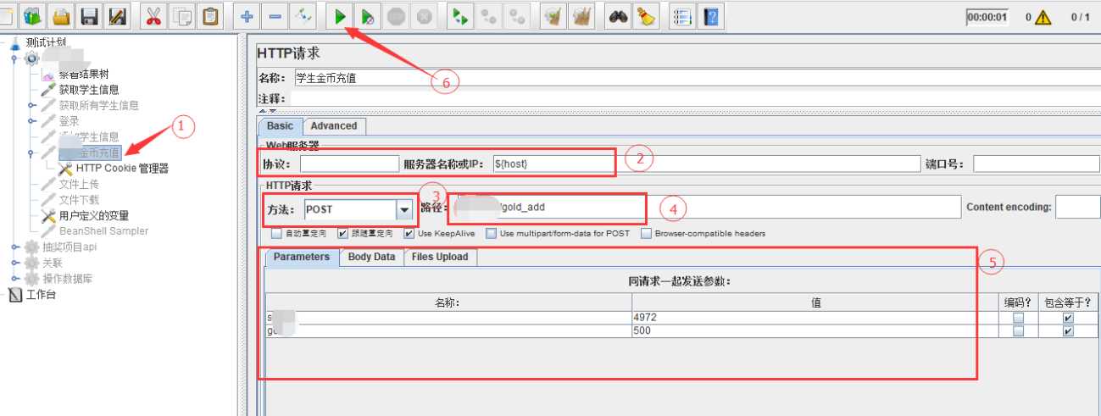Screen dimensions: 1101x416
Task: Toggle 包含等于 checkbox in the 4972 row
Action: pos(1068,318)
